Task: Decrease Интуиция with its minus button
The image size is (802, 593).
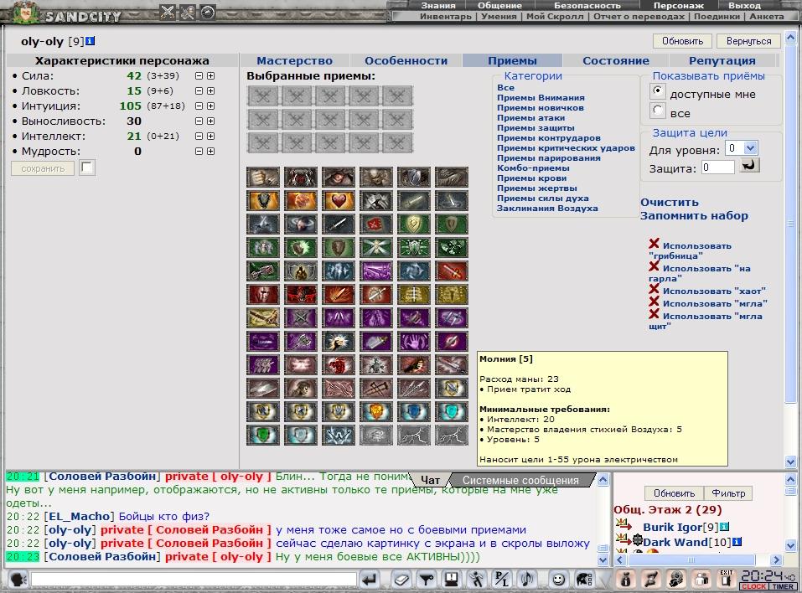Action: click(199, 106)
